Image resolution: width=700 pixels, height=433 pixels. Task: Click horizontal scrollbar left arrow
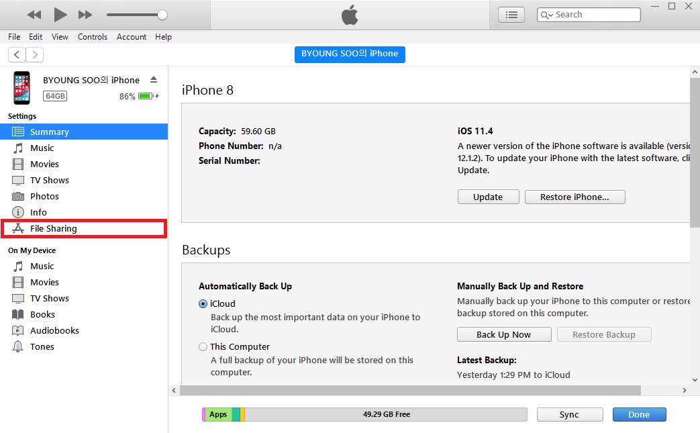click(174, 390)
